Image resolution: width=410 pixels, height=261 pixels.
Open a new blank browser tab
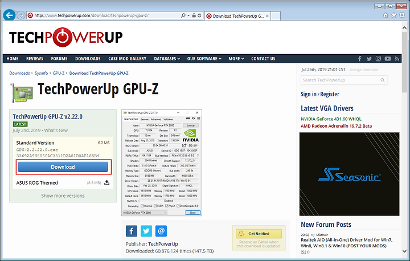click(276, 16)
